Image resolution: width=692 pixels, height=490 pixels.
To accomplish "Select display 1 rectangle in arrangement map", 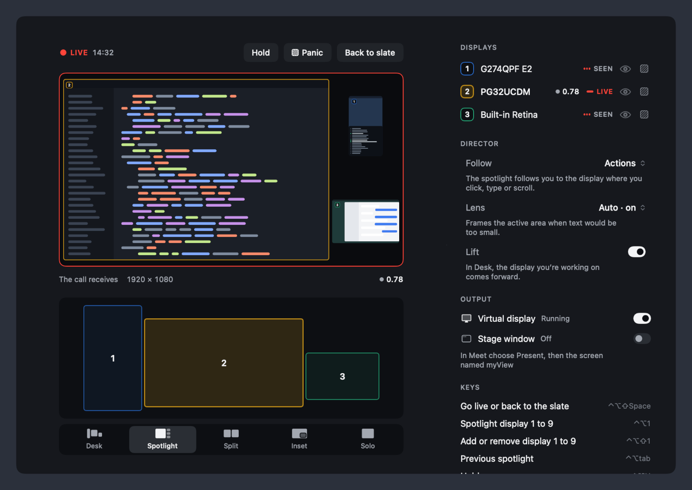I will [x=113, y=358].
